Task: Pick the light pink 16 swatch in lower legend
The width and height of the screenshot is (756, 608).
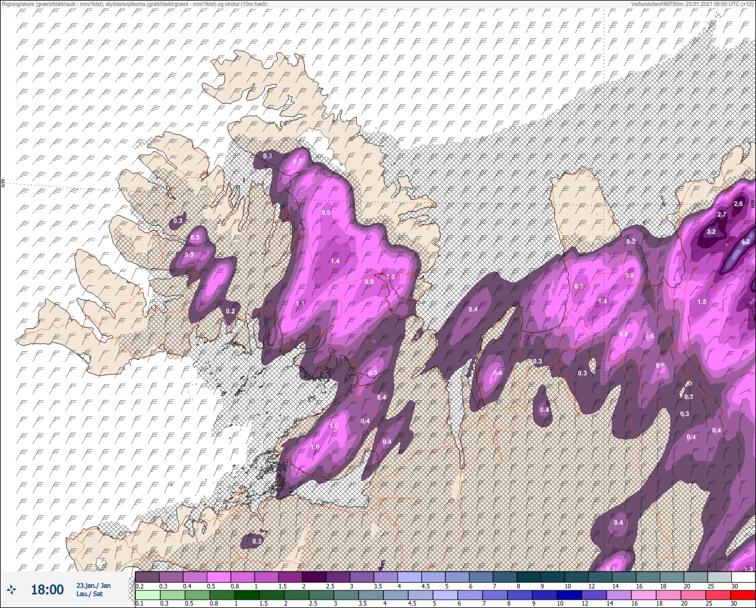Action: pos(644,595)
